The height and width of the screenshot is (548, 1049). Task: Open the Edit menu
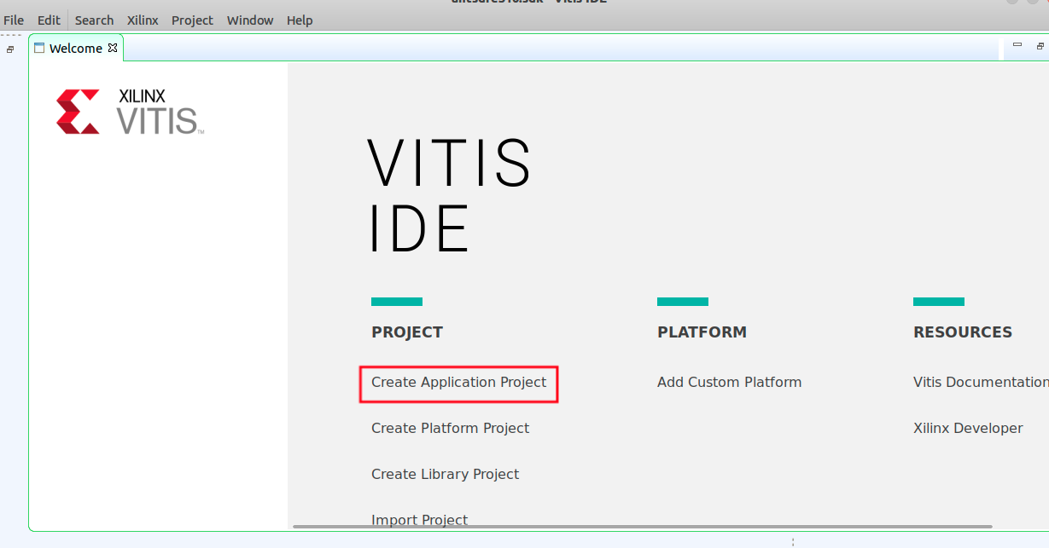pyautogui.click(x=49, y=20)
